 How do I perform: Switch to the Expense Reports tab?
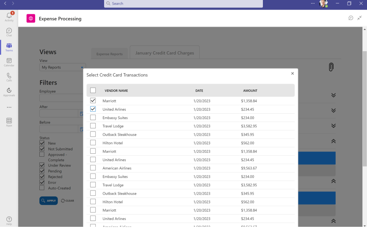click(x=109, y=54)
